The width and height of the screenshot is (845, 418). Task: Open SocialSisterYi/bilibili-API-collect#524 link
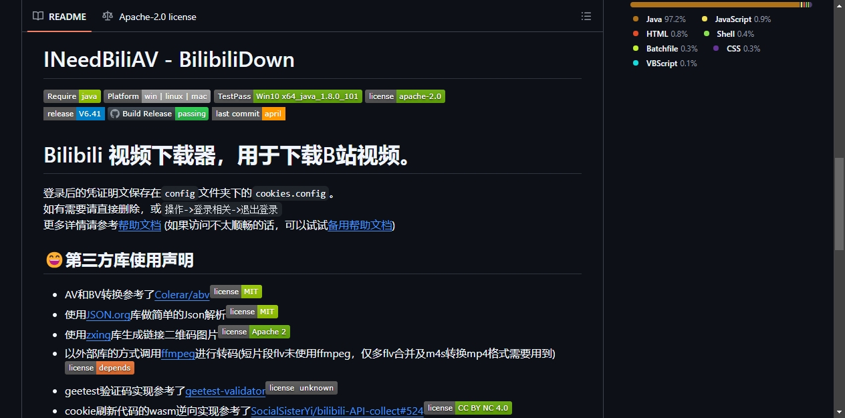337,411
